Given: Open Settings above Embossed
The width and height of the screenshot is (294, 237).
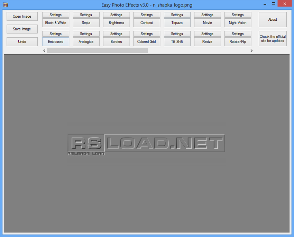Looking at the screenshot, I should (x=56, y=34).
